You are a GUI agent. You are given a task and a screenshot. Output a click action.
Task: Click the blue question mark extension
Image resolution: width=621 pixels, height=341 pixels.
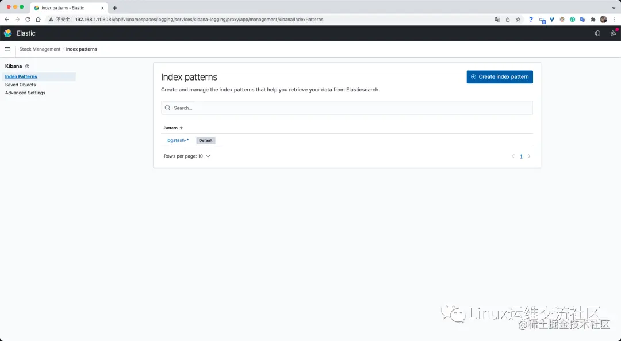pos(531,20)
